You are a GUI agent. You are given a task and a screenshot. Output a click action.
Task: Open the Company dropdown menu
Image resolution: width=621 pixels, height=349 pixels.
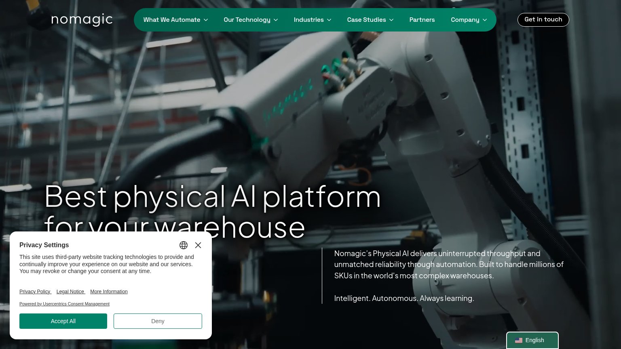point(469,20)
